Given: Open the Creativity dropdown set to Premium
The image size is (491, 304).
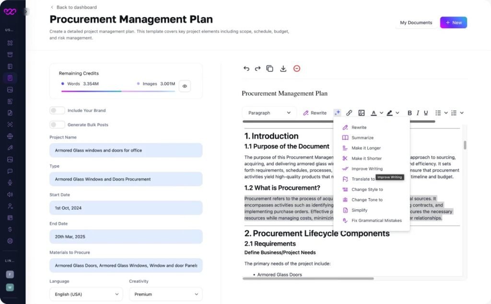Looking at the screenshot, I should [x=165, y=294].
